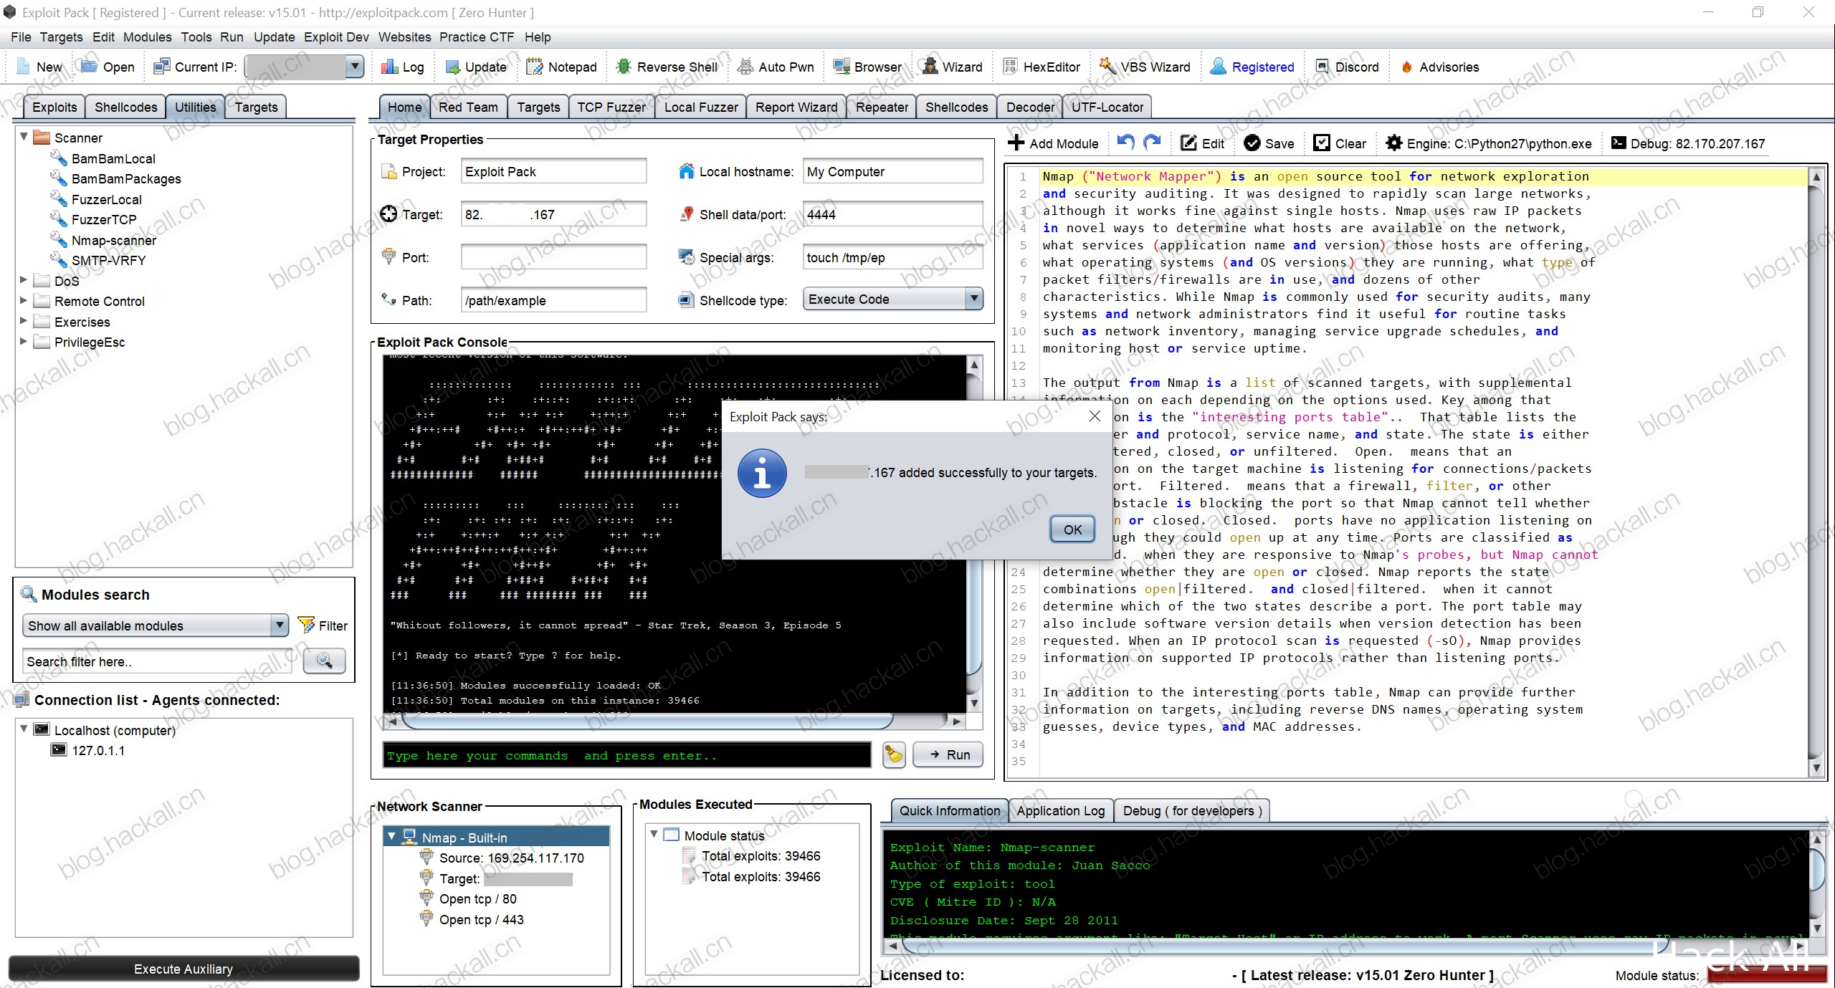Save the module code

(x=1269, y=143)
